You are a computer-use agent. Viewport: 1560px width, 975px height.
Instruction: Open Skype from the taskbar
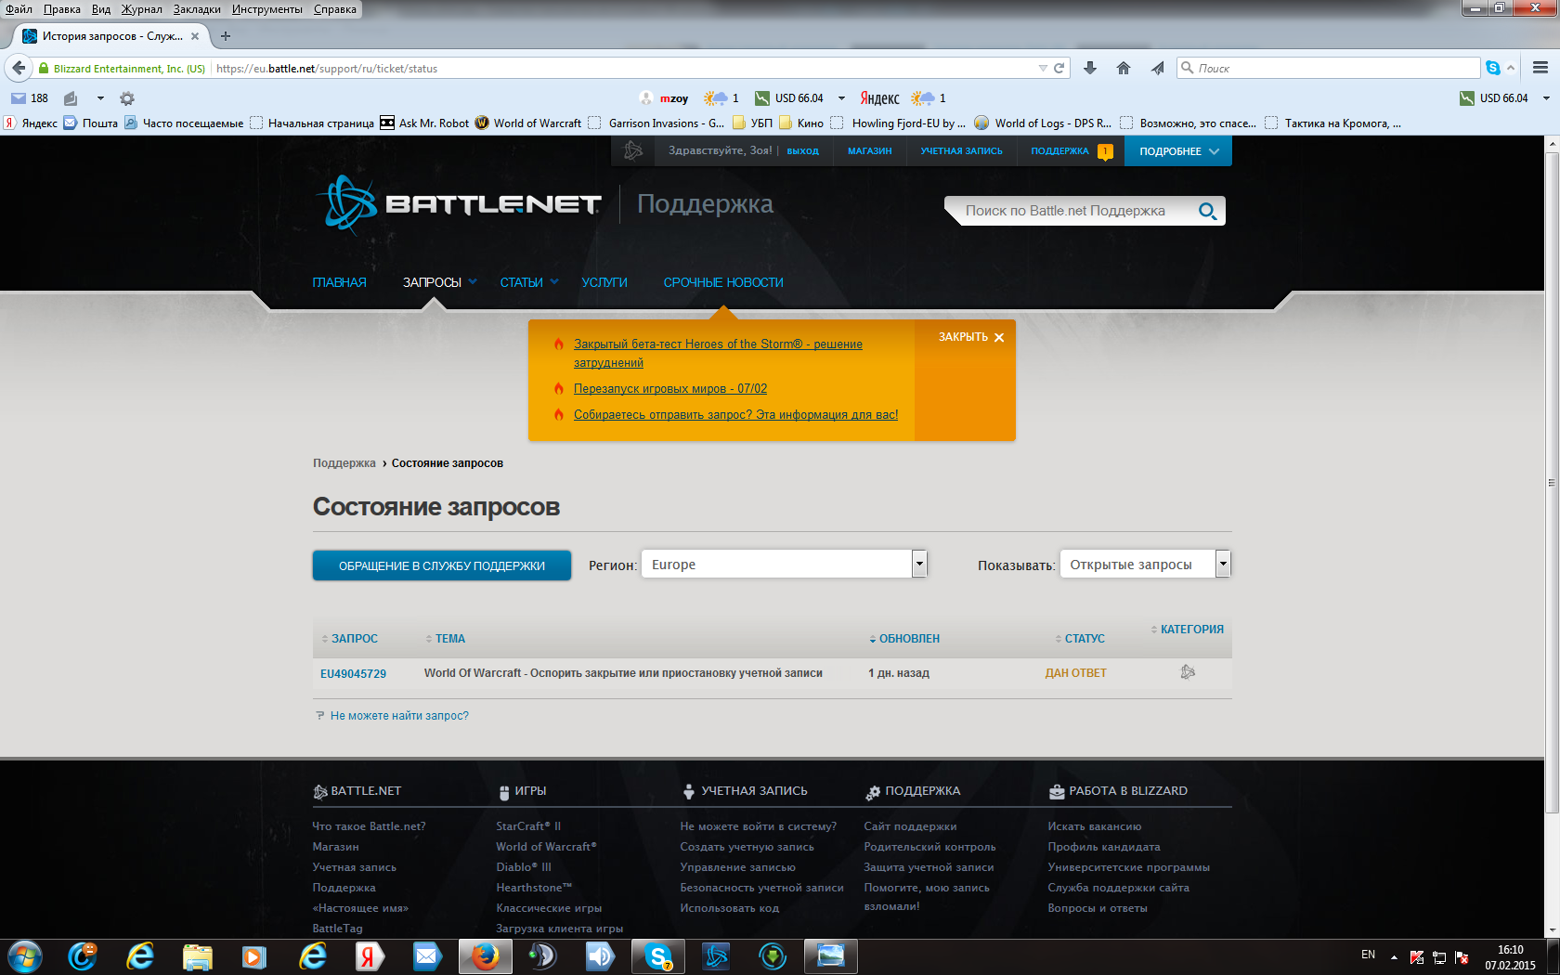coord(657,956)
